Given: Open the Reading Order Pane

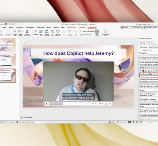Looking at the screenshot, I should click(x=47, y=33).
